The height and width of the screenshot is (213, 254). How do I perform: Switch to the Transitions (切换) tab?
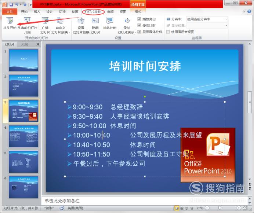(62, 12)
